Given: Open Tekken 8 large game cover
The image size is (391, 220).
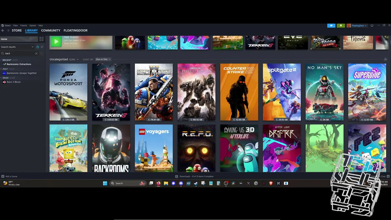Looking at the screenshot, I should 111,92.
